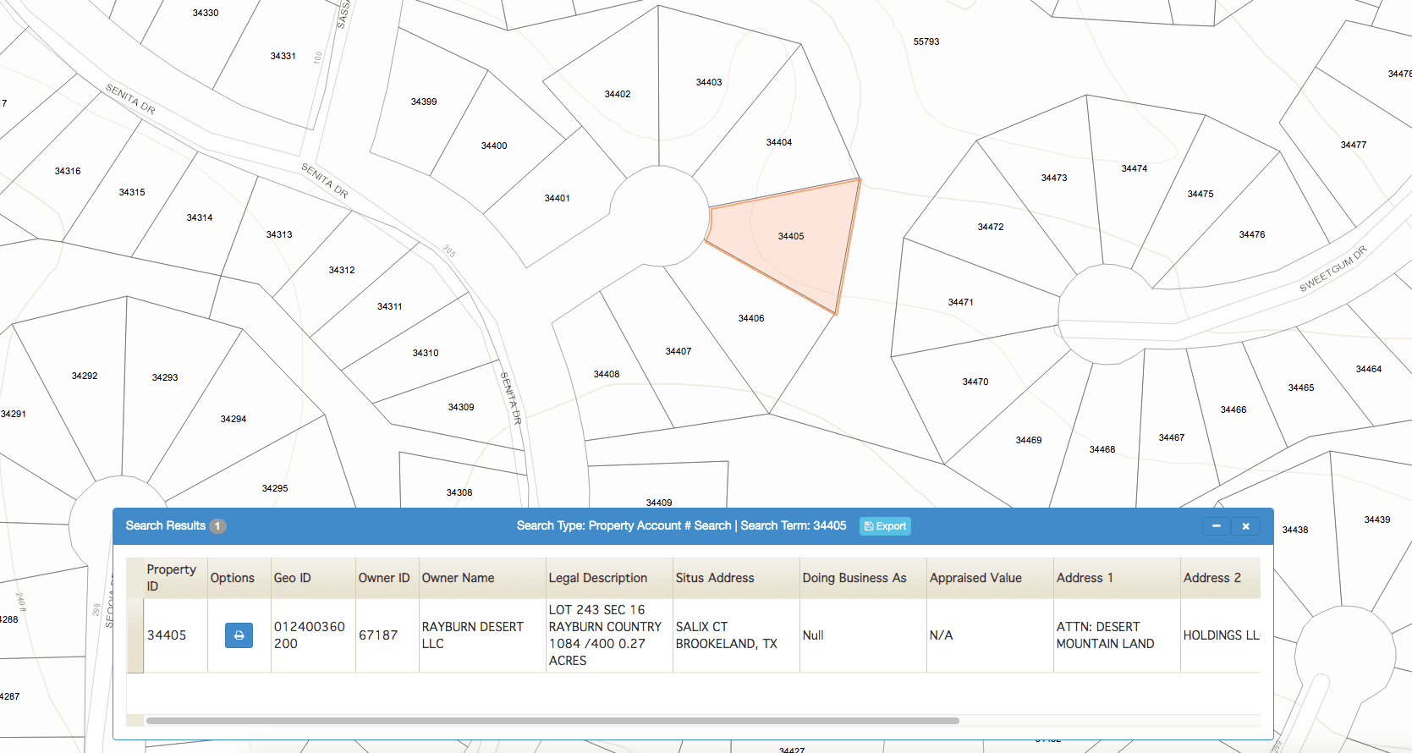Image resolution: width=1412 pixels, height=753 pixels.
Task: Click the LOT 243 SEC 16 legal description
Action: 609,635
